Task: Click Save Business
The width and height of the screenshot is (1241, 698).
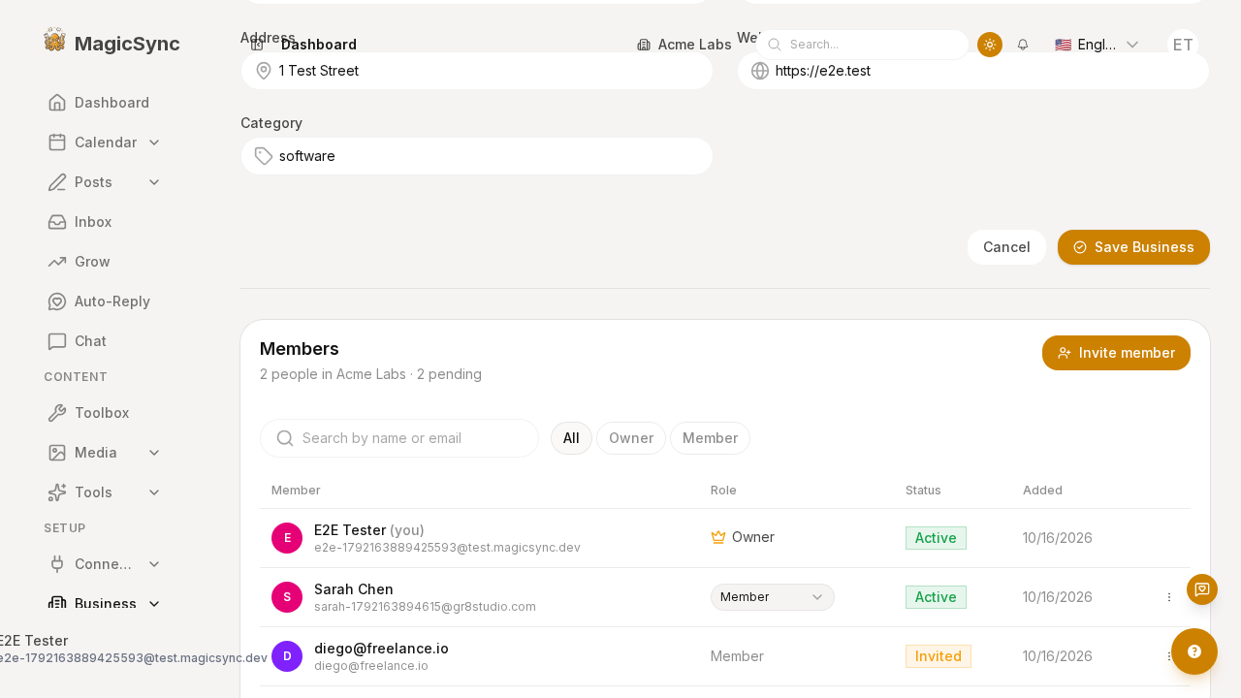Action: [x=1133, y=247]
